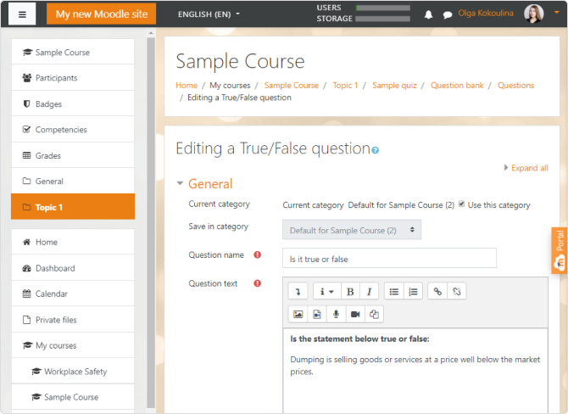Open the Save in category dropdown
The height and width of the screenshot is (414, 568).
tap(352, 230)
